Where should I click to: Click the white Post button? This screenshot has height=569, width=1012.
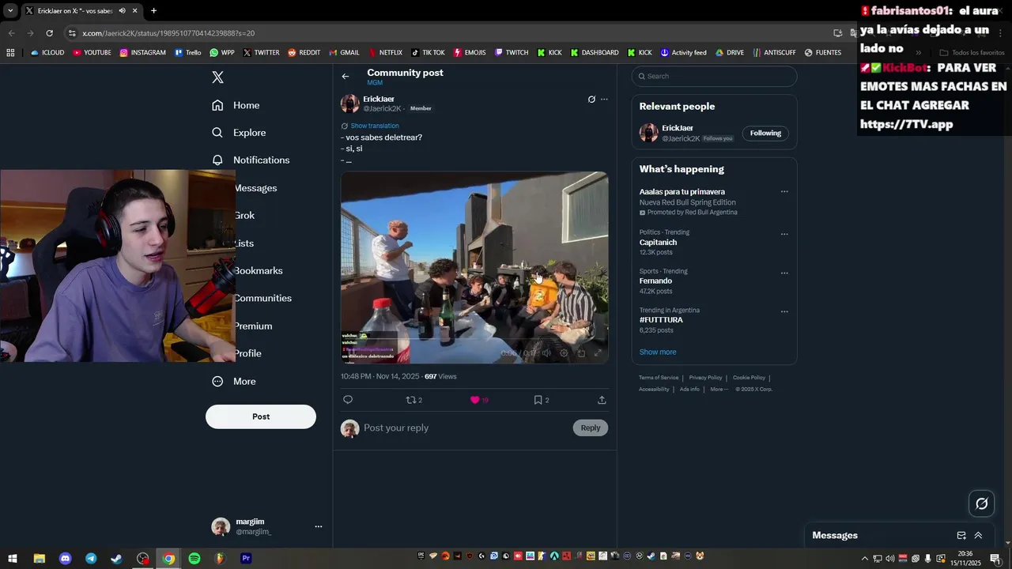coord(261,416)
